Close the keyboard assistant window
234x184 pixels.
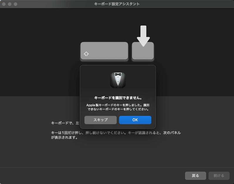click(4, 4)
